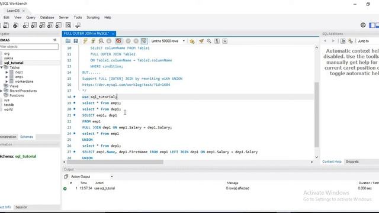Open the Server menu
Image resolution: width=379 pixels, height=213 pixels.
tap(64, 17)
